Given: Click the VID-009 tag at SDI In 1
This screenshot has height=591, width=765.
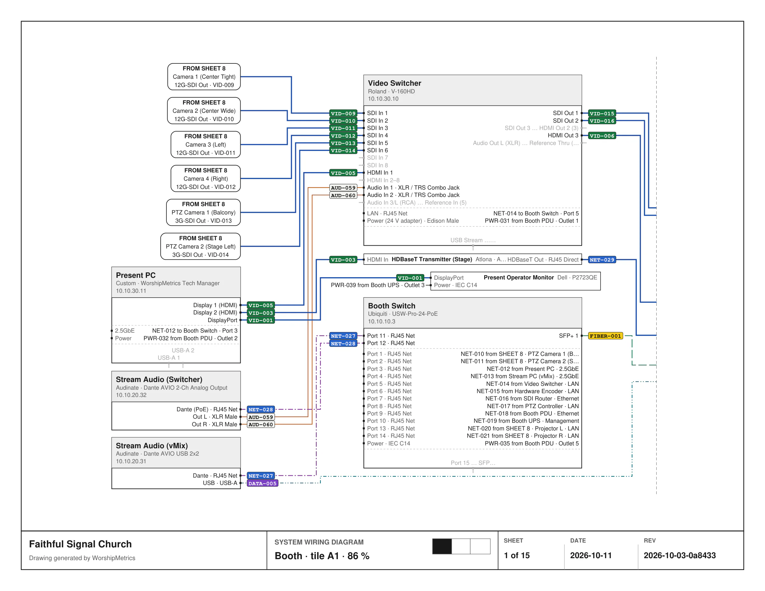Looking at the screenshot, I should pos(343,113).
